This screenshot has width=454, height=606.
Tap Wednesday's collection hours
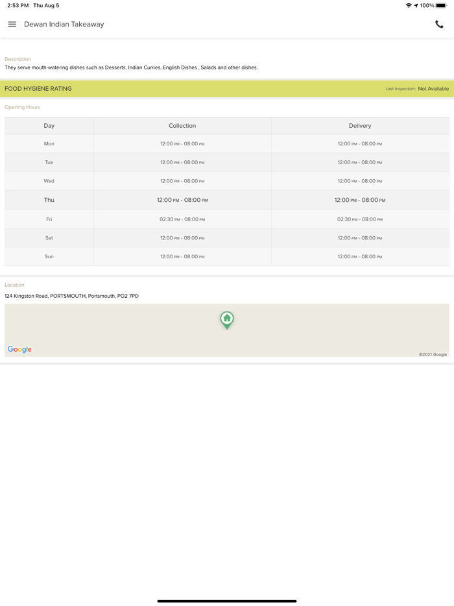(x=182, y=181)
